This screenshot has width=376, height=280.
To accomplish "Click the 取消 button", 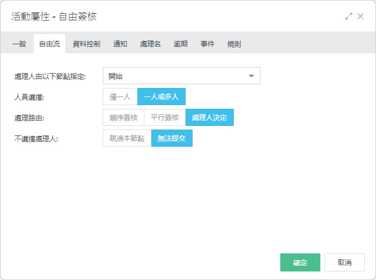I will [x=344, y=262].
